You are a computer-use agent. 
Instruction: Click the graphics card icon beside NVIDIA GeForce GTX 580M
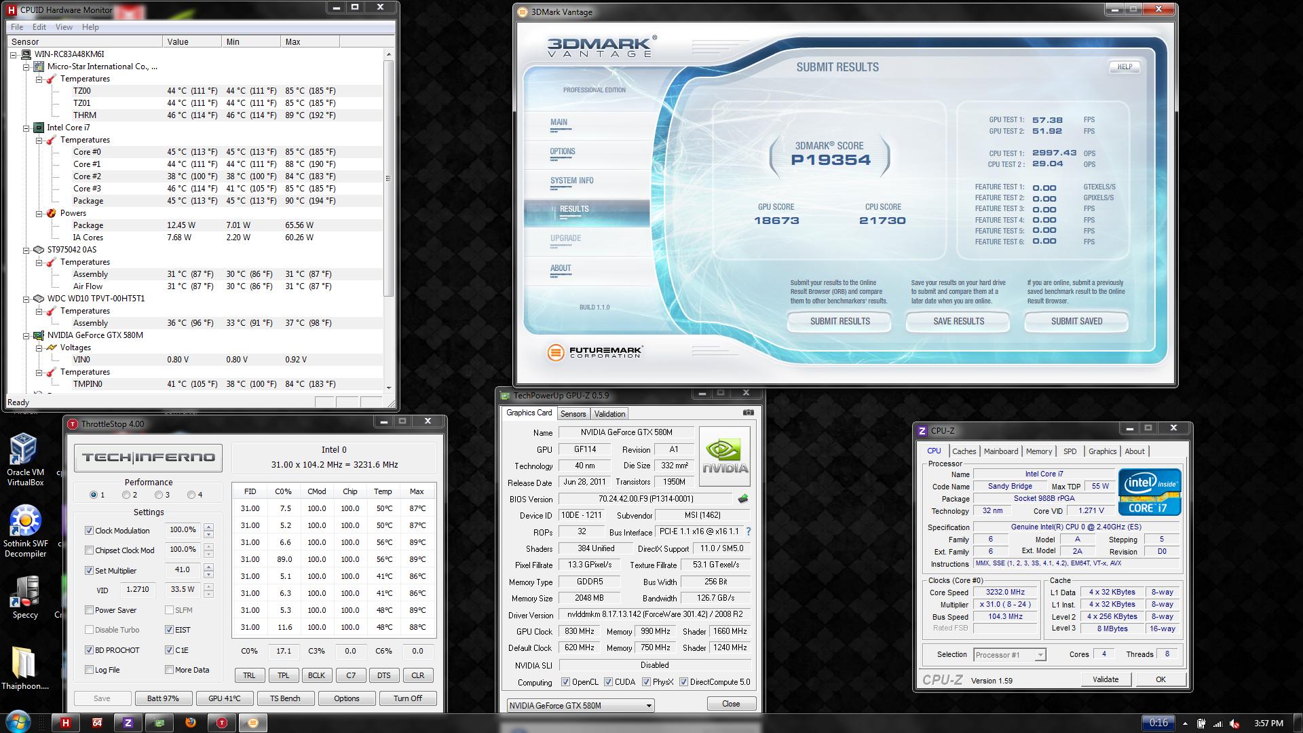[x=39, y=335]
